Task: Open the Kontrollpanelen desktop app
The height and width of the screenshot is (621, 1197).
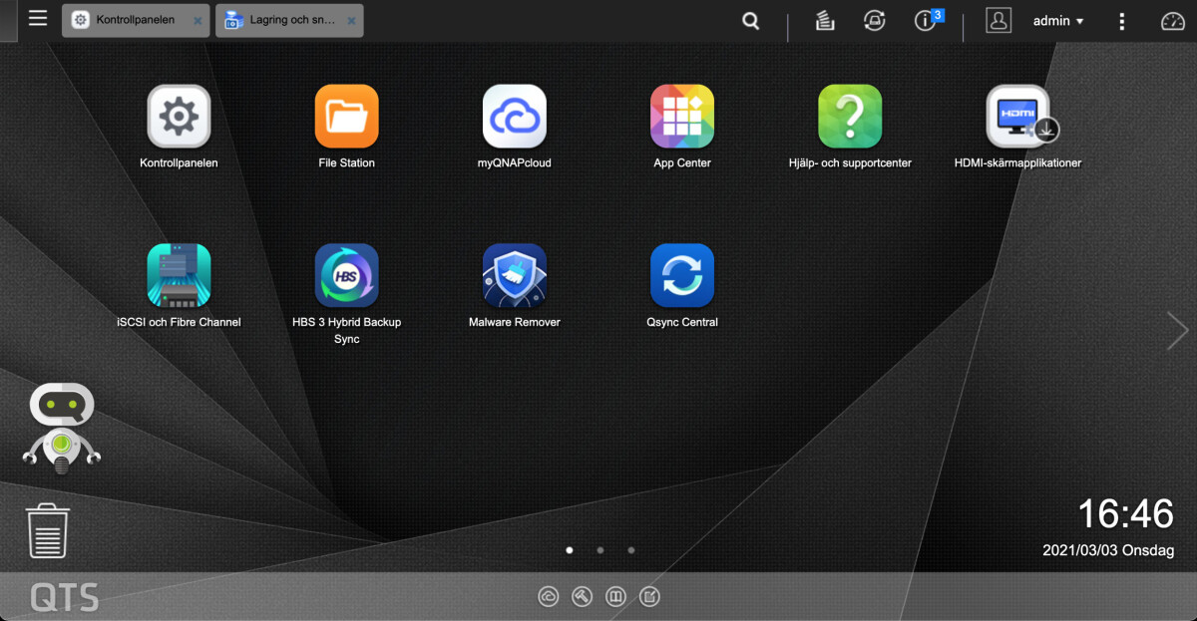Action: 180,117
